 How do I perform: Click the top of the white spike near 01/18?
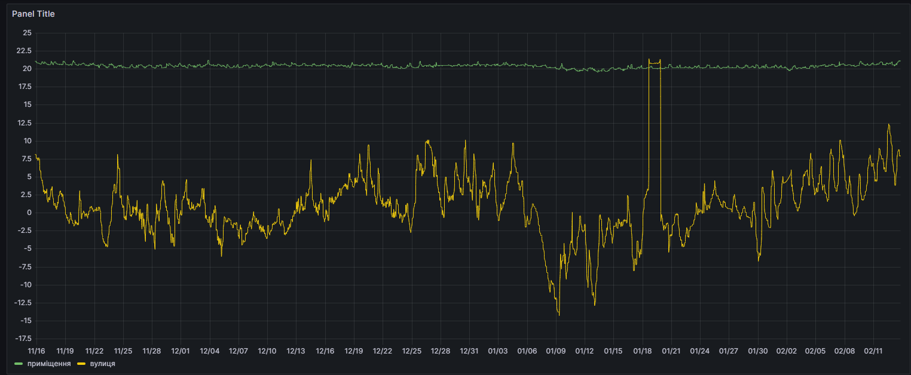[649, 59]
